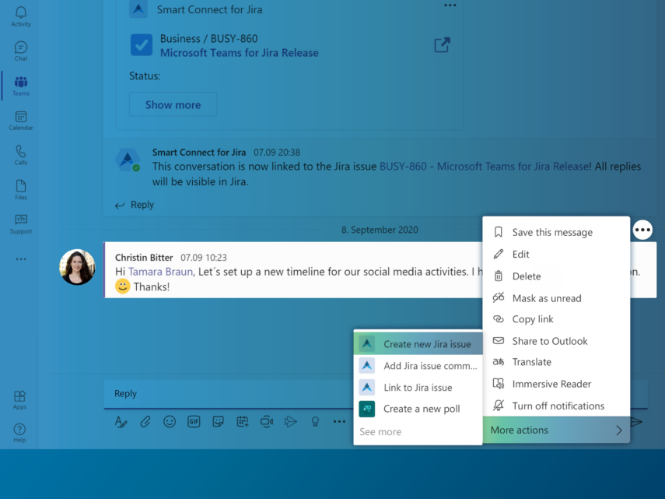The image size is (665, 499).
Task: Click the Reply link under the Jira conversation
Action: click(x=135, y=205)
